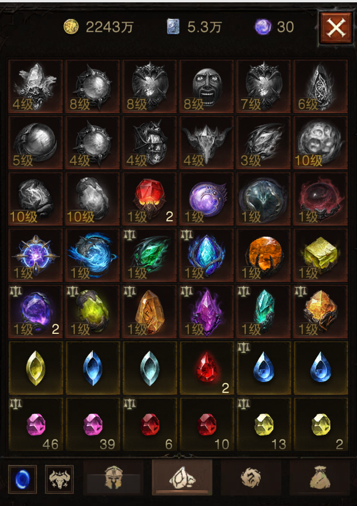This screenshot has width=357, height=506.
Task: Open the pouch bag tab
Action: coord(319,477)
